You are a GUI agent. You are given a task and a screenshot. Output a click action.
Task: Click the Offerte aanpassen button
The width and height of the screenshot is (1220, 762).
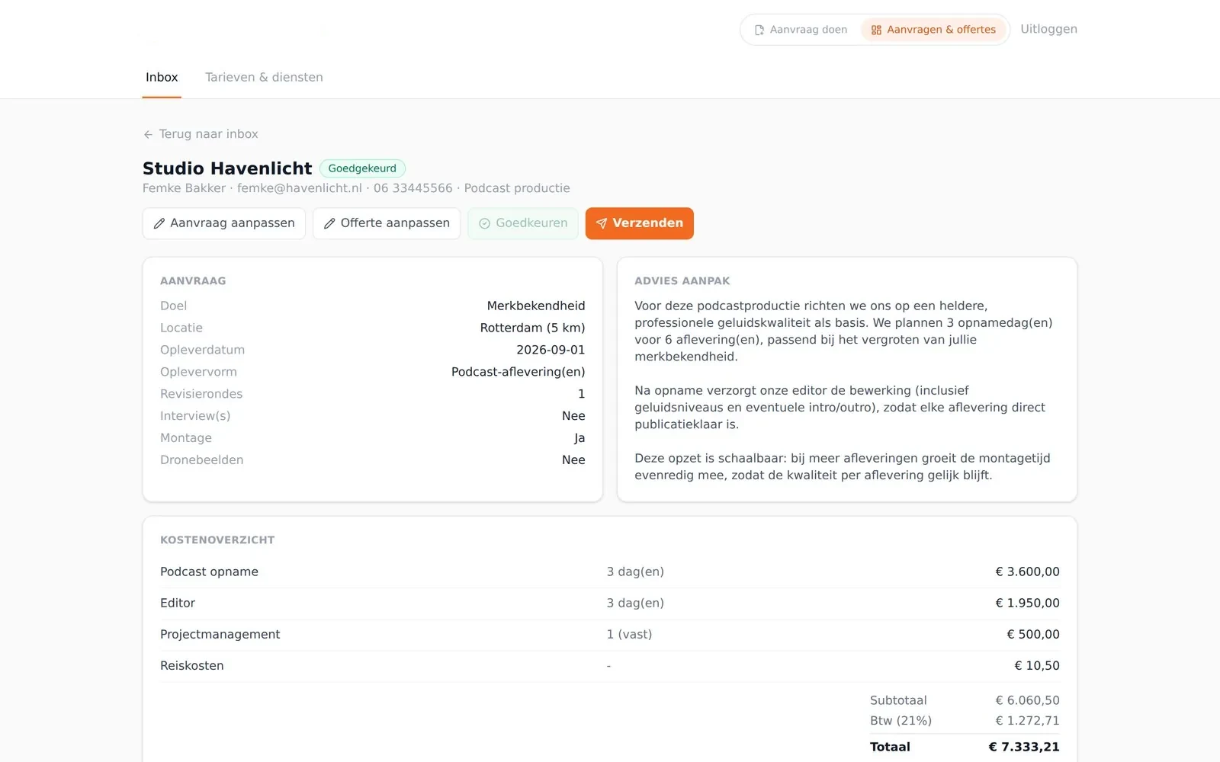[387, 223]
